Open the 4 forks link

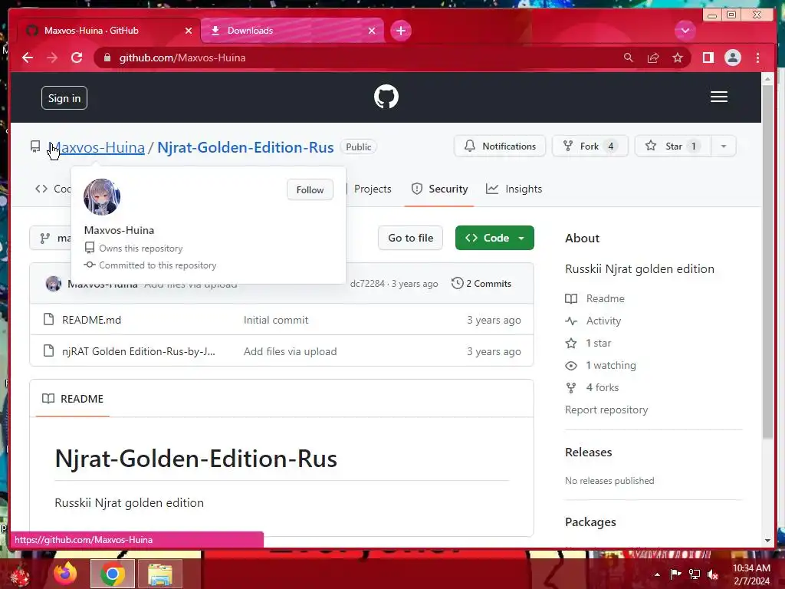[593, 387]
